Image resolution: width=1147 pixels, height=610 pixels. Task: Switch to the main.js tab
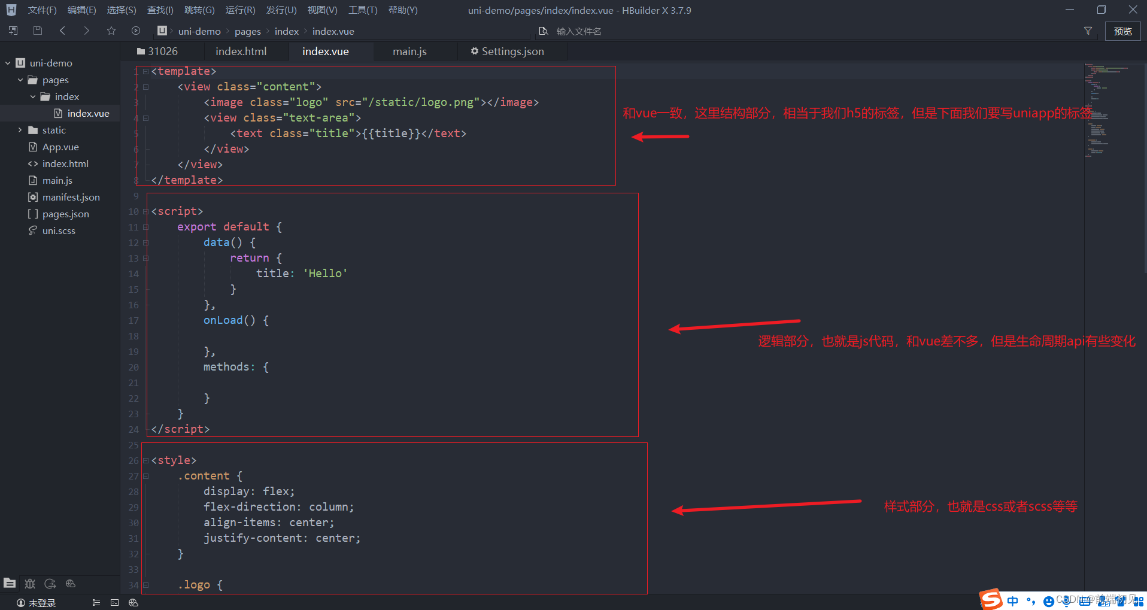pyautogui.click(x=409, y=51)
